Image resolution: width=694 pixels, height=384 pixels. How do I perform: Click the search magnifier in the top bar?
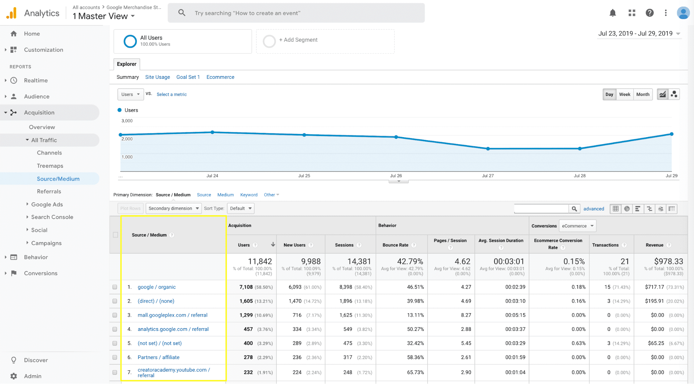182,13
